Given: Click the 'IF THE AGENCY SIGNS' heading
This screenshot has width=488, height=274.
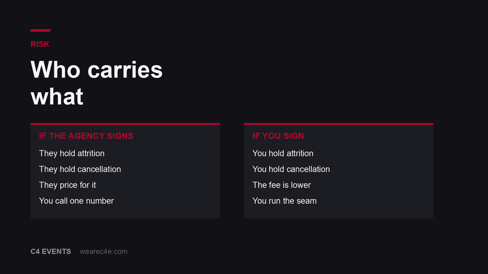Looking at the screenshot, I should [x=86, y=136].
